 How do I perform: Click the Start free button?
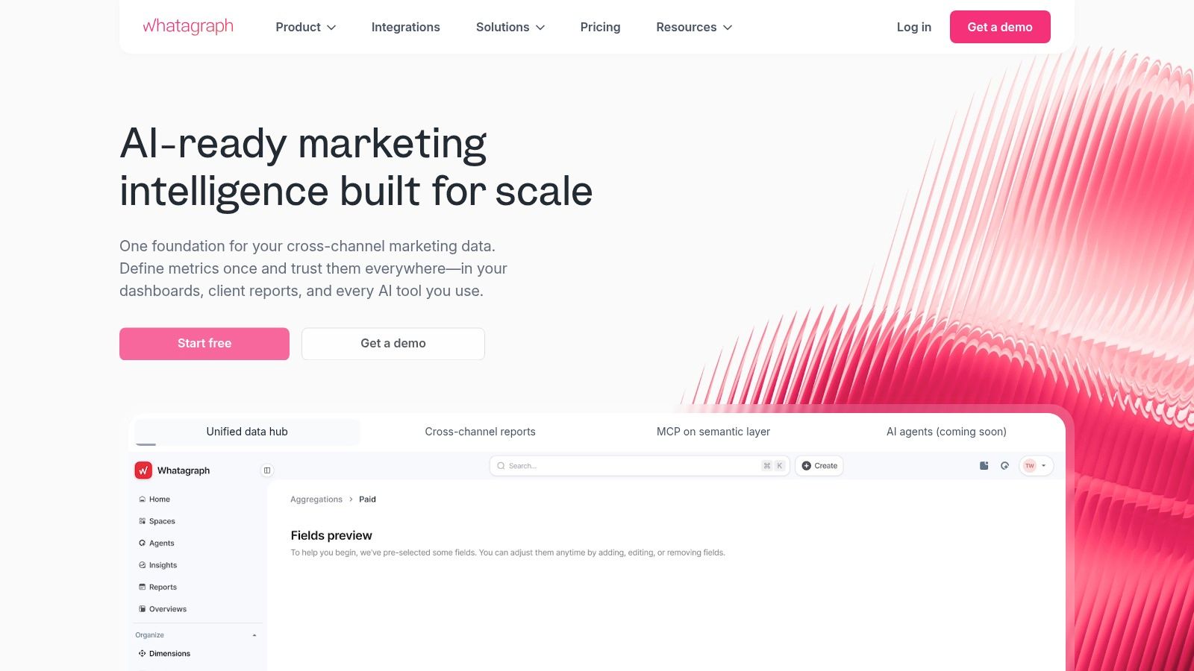tap(204, 344)
